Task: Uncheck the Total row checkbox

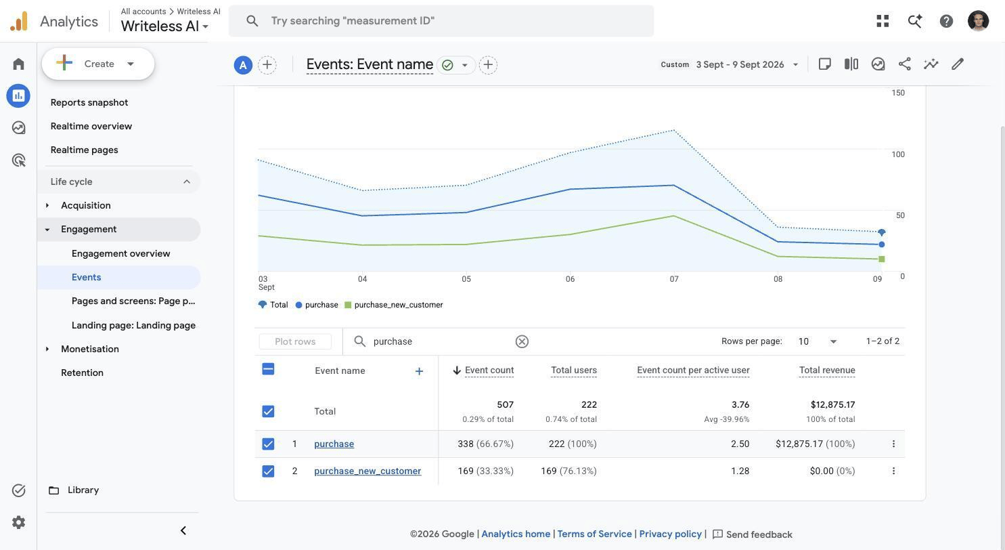Action: (x=268, y=411)
